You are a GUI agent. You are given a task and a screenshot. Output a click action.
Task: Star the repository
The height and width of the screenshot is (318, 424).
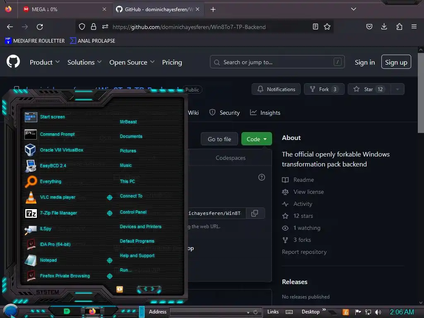(368, 89)
